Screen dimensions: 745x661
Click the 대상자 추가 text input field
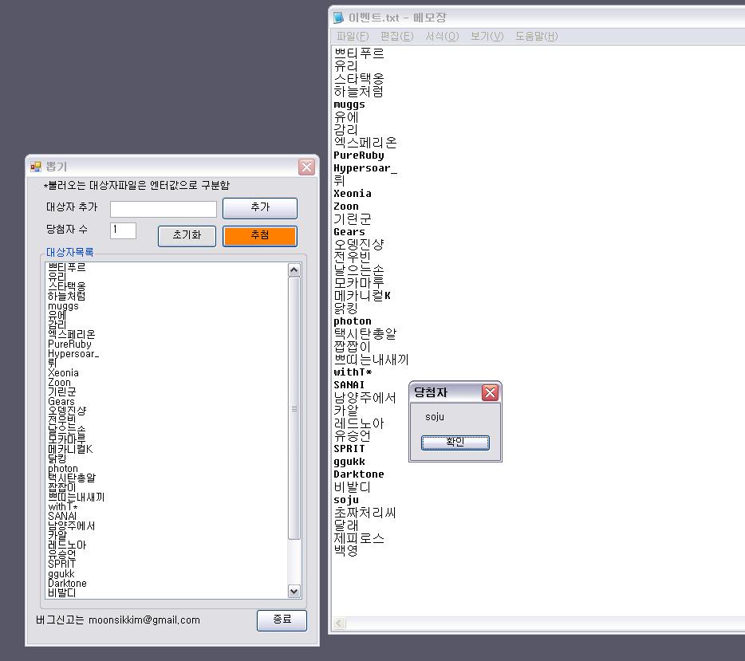coord(164,209)
